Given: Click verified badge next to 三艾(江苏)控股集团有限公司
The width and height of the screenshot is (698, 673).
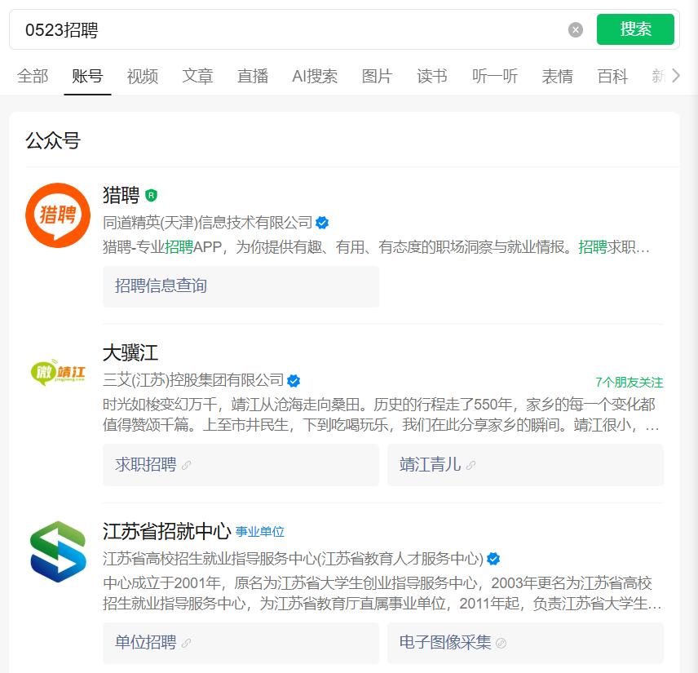Looking at the screenshot, I should click(x=294, y=380).
